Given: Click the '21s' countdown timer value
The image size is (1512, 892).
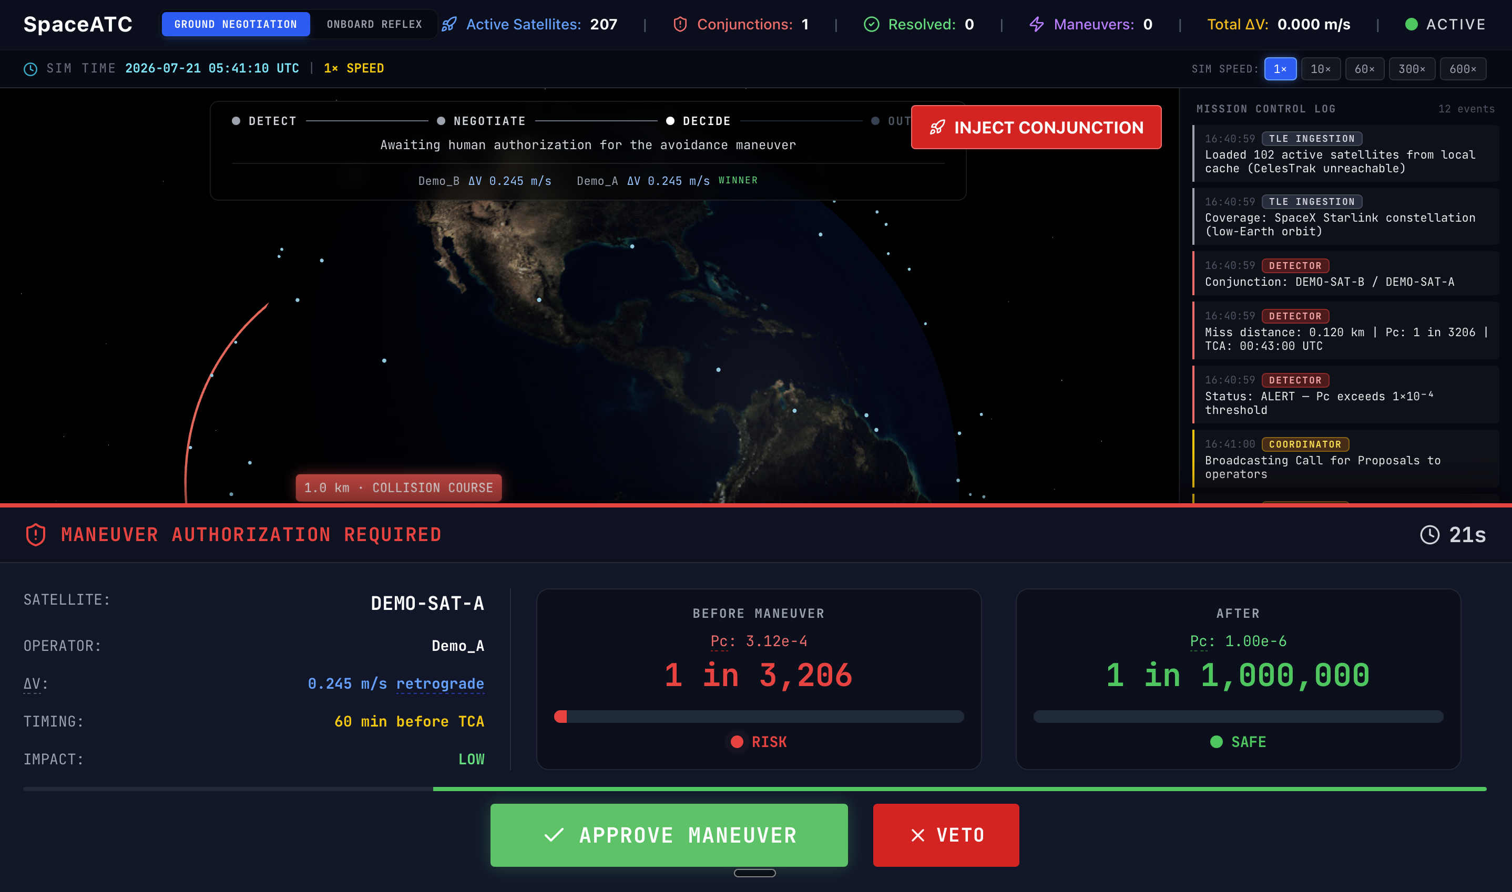Looking at the screenshot, I should pyautogui.click(x=1467, y=534).
